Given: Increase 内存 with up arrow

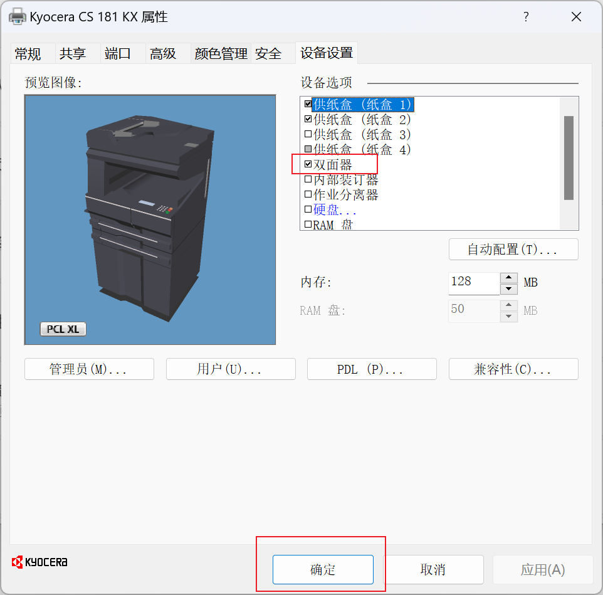Looking at the screenshot, I should pyautogui.click(x=509, y=278).
